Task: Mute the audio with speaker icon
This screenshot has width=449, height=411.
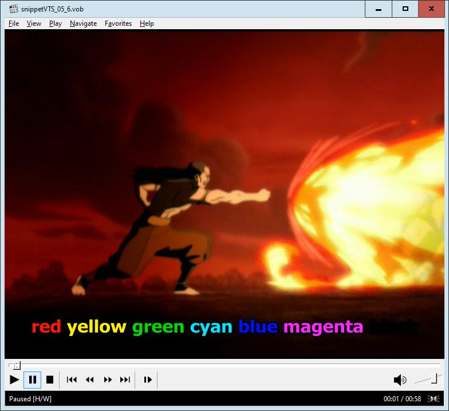Action: click(x=400, y=380)
